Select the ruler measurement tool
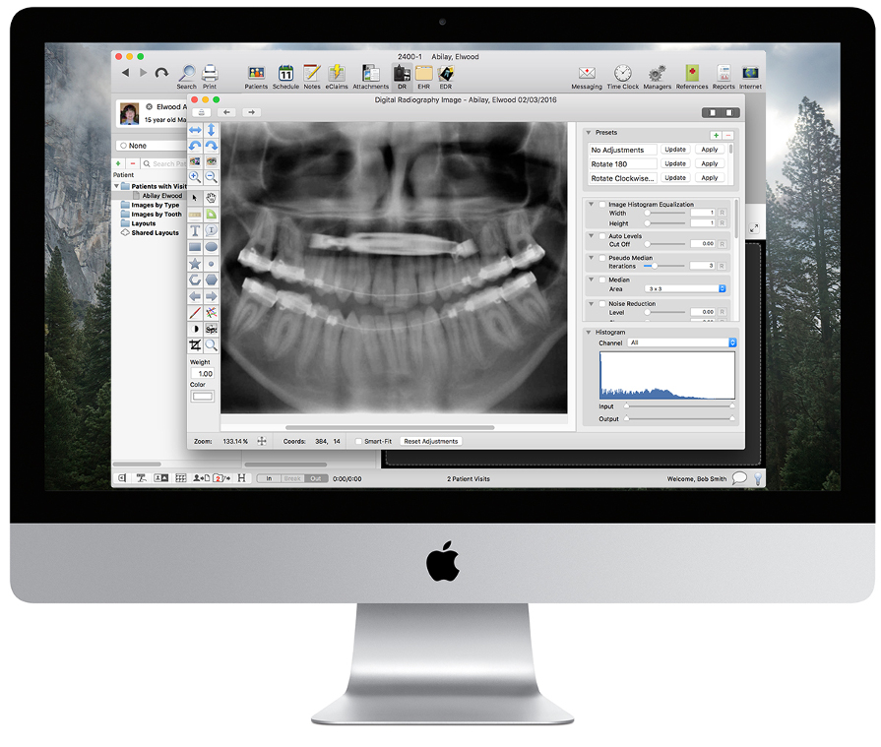Viewport: 881px width, 747px height. point(195,215)
